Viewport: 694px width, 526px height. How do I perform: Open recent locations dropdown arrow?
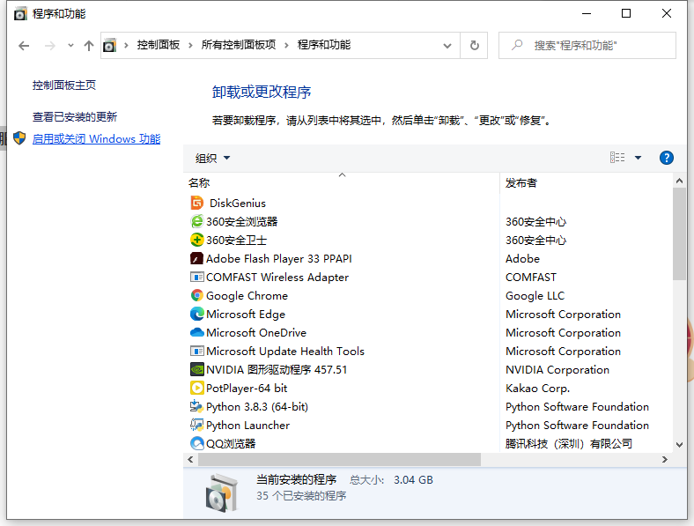pos(69,46)
